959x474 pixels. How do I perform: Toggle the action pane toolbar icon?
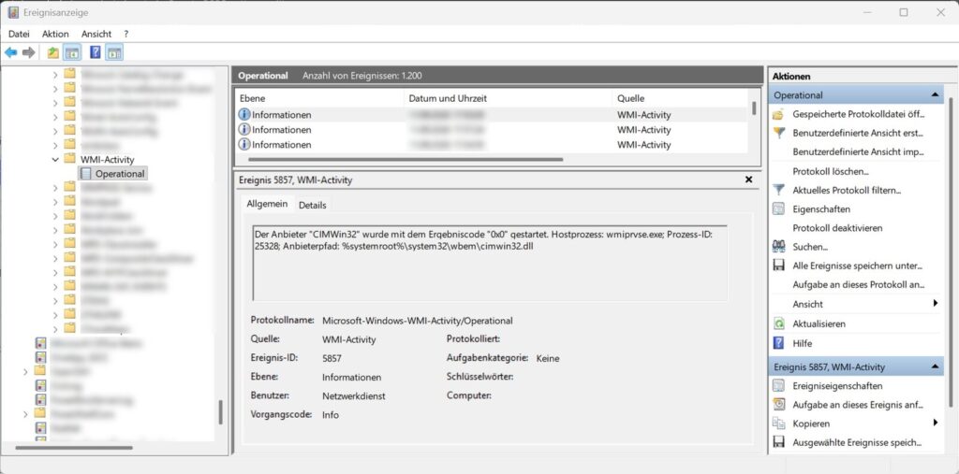tap(113, 53)
